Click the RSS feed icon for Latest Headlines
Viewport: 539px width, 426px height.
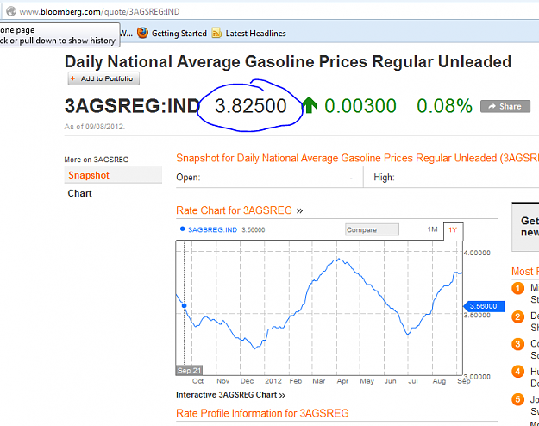coord(216,33)
